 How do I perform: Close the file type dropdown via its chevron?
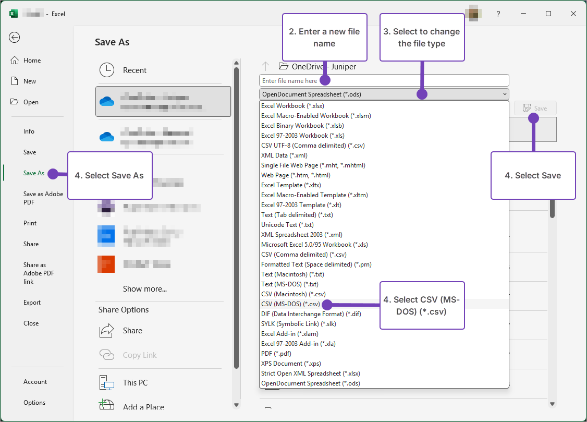(504, 94)
